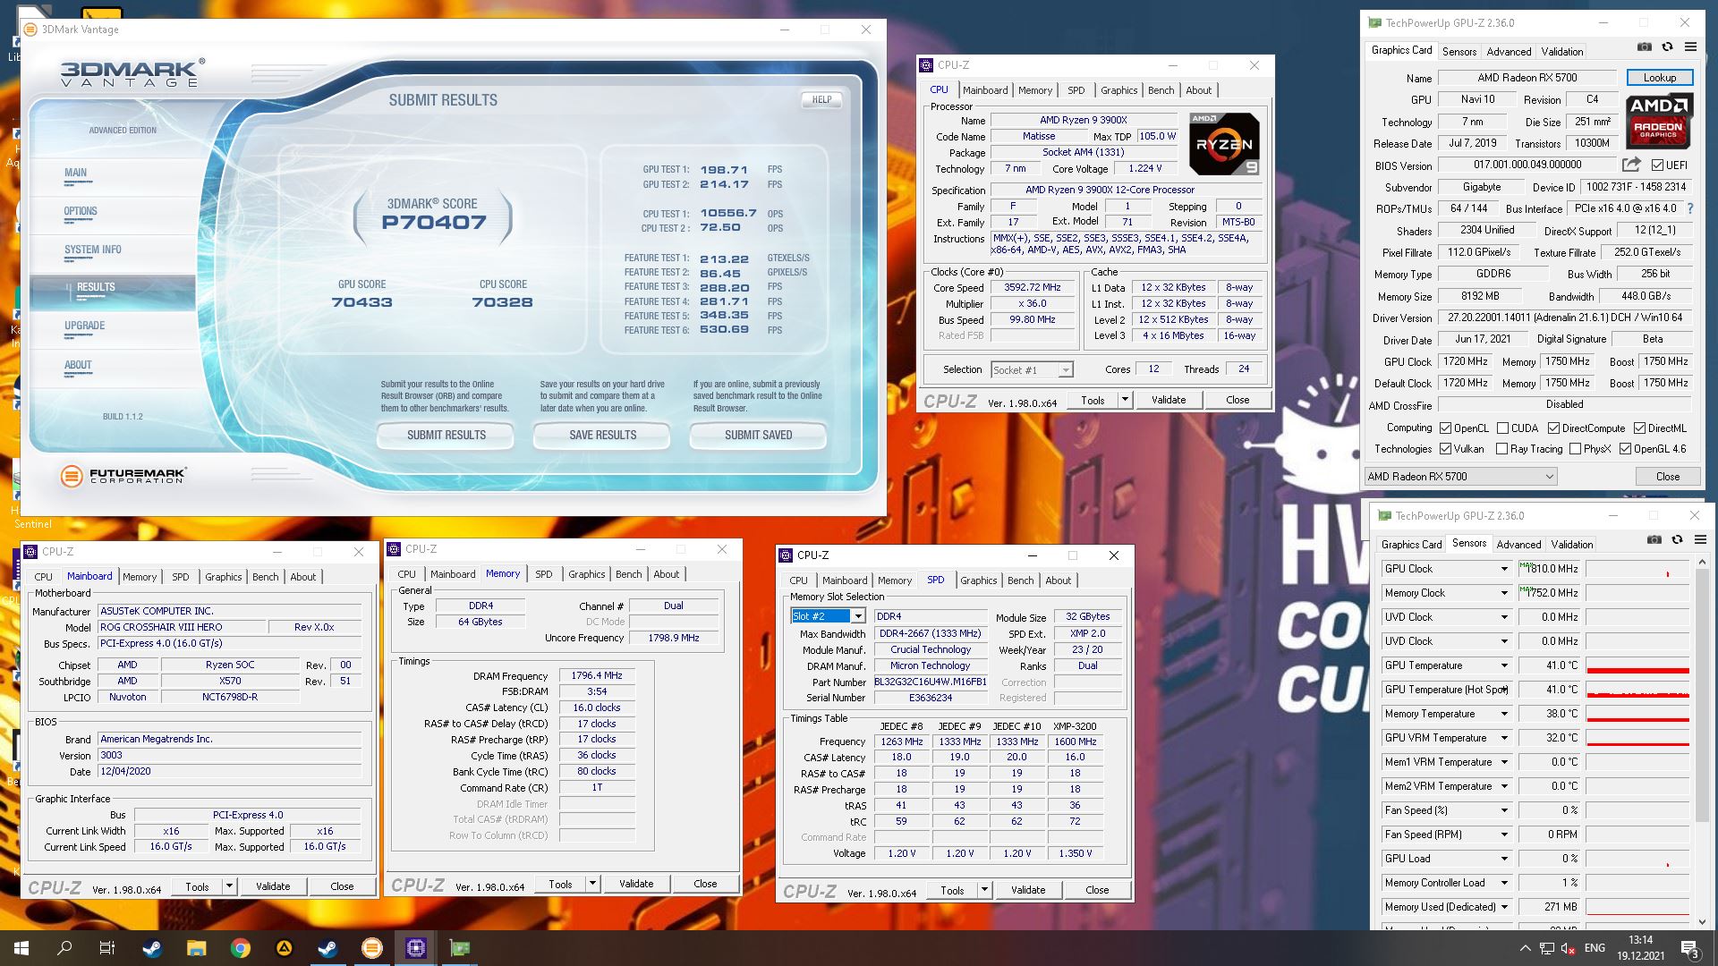The width and height of the screenshot is (1718, 966).
Task: Toggle the UEFI checkbox in GPU-Z
Action: [x=1657, y=165]
